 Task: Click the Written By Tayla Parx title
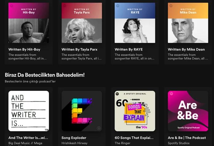point(79,49)
